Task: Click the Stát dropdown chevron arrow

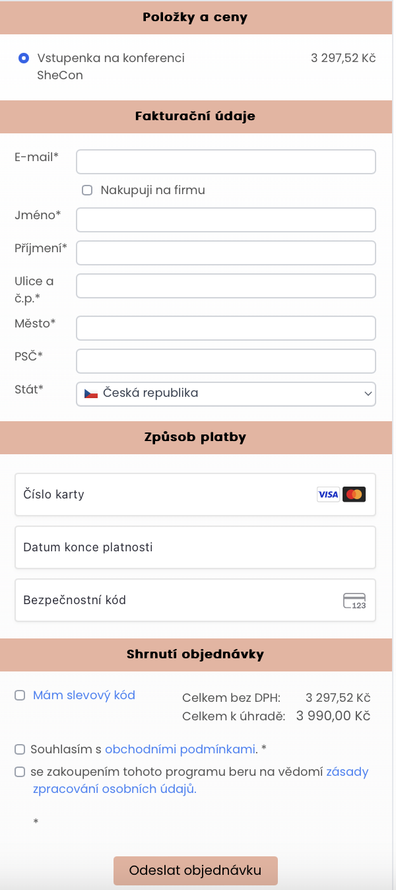Action: click(368, 394)
